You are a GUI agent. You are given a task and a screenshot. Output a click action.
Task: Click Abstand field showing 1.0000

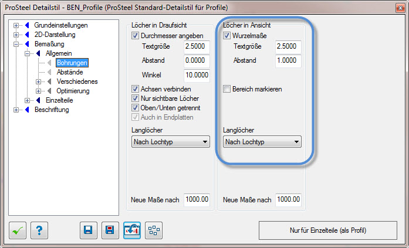288,61
